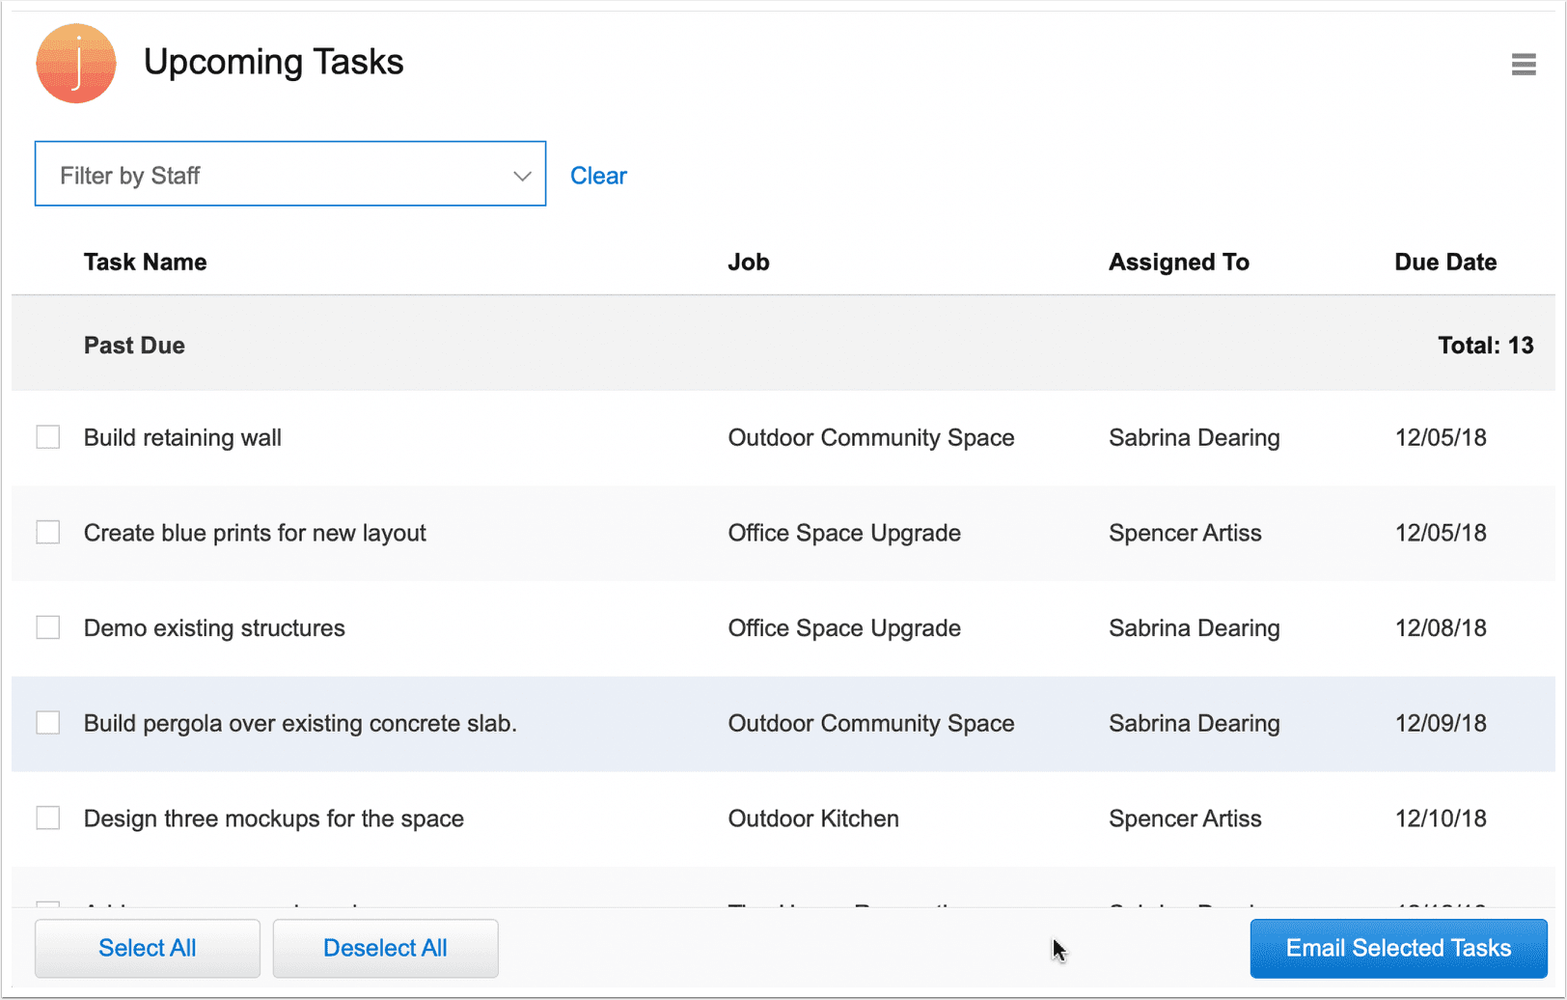Image resolution: width=1567 pixels, height=1000 pixels.
Task: Click the Clear link
Action: click(598, 175)
